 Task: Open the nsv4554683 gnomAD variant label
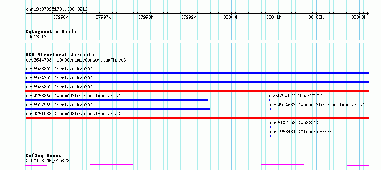click(x=318, y=105)
